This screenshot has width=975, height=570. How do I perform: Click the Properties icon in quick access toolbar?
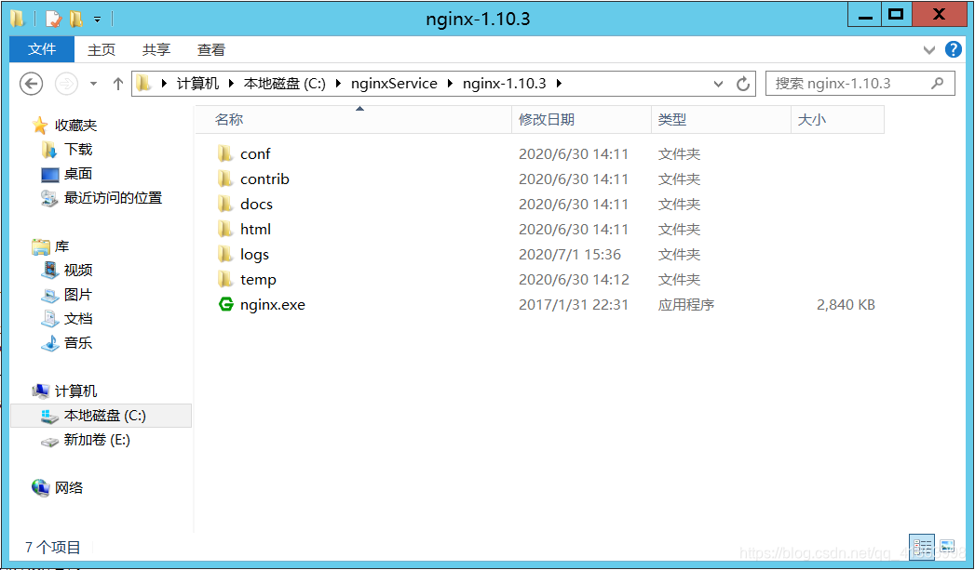point(53,19)
